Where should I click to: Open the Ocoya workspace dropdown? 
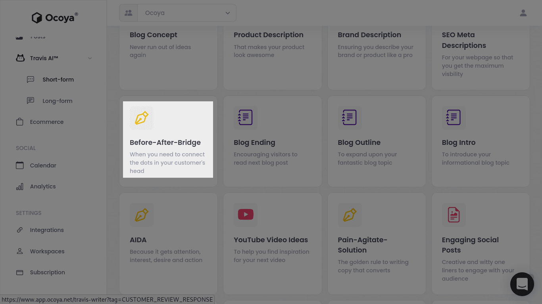(187, 13)
